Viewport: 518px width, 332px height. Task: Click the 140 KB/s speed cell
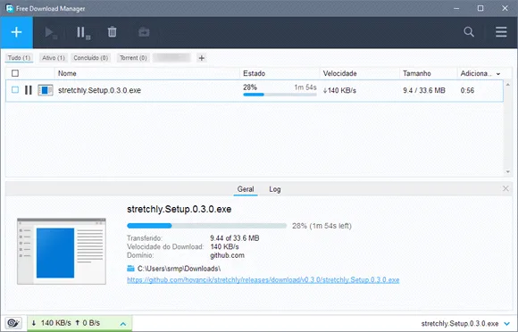pyautogui.click(x=339, y=90)
